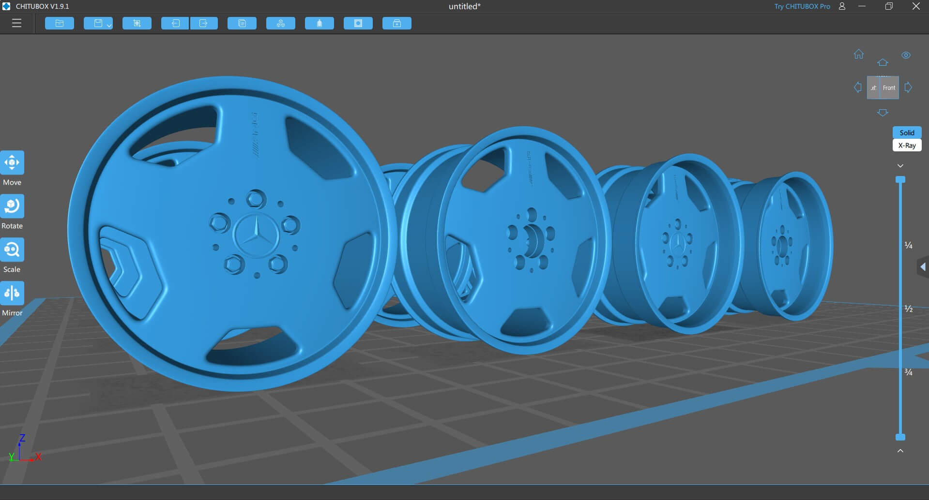Viewport: 929px width, 500px height.
Task: Click the Open File folder icon
Action: [x=60, y=23]
